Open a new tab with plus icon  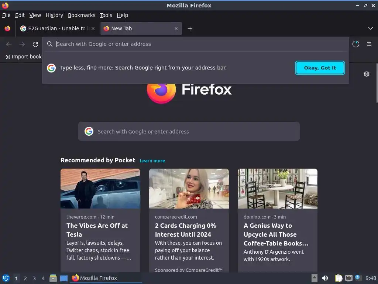tap(190, 29)
